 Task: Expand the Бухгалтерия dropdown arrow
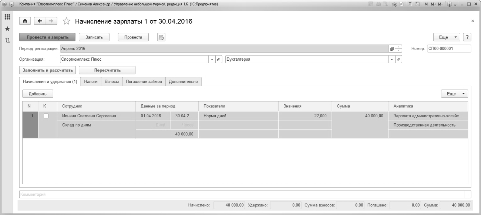pos(392,59)
